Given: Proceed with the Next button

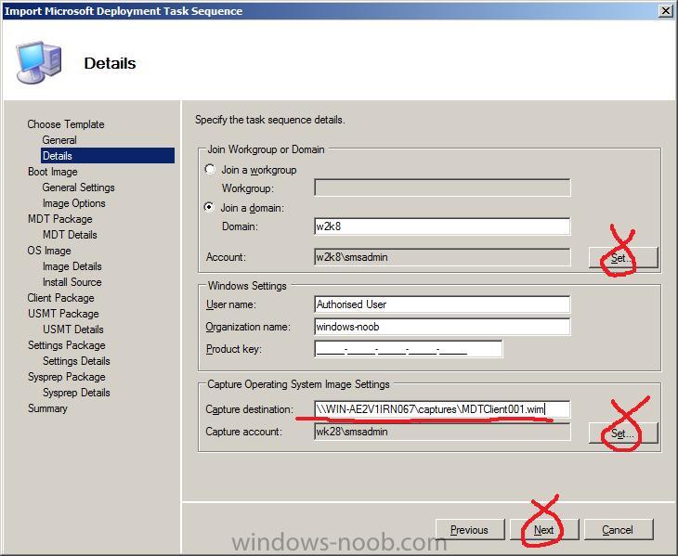Looking at the screenshot, I should coord(544,530).
